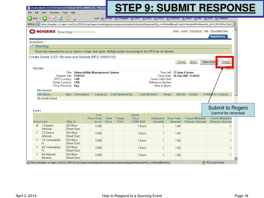Open the View menu
The height and width of the screenshot is (198, 264).
pos(44,13)
